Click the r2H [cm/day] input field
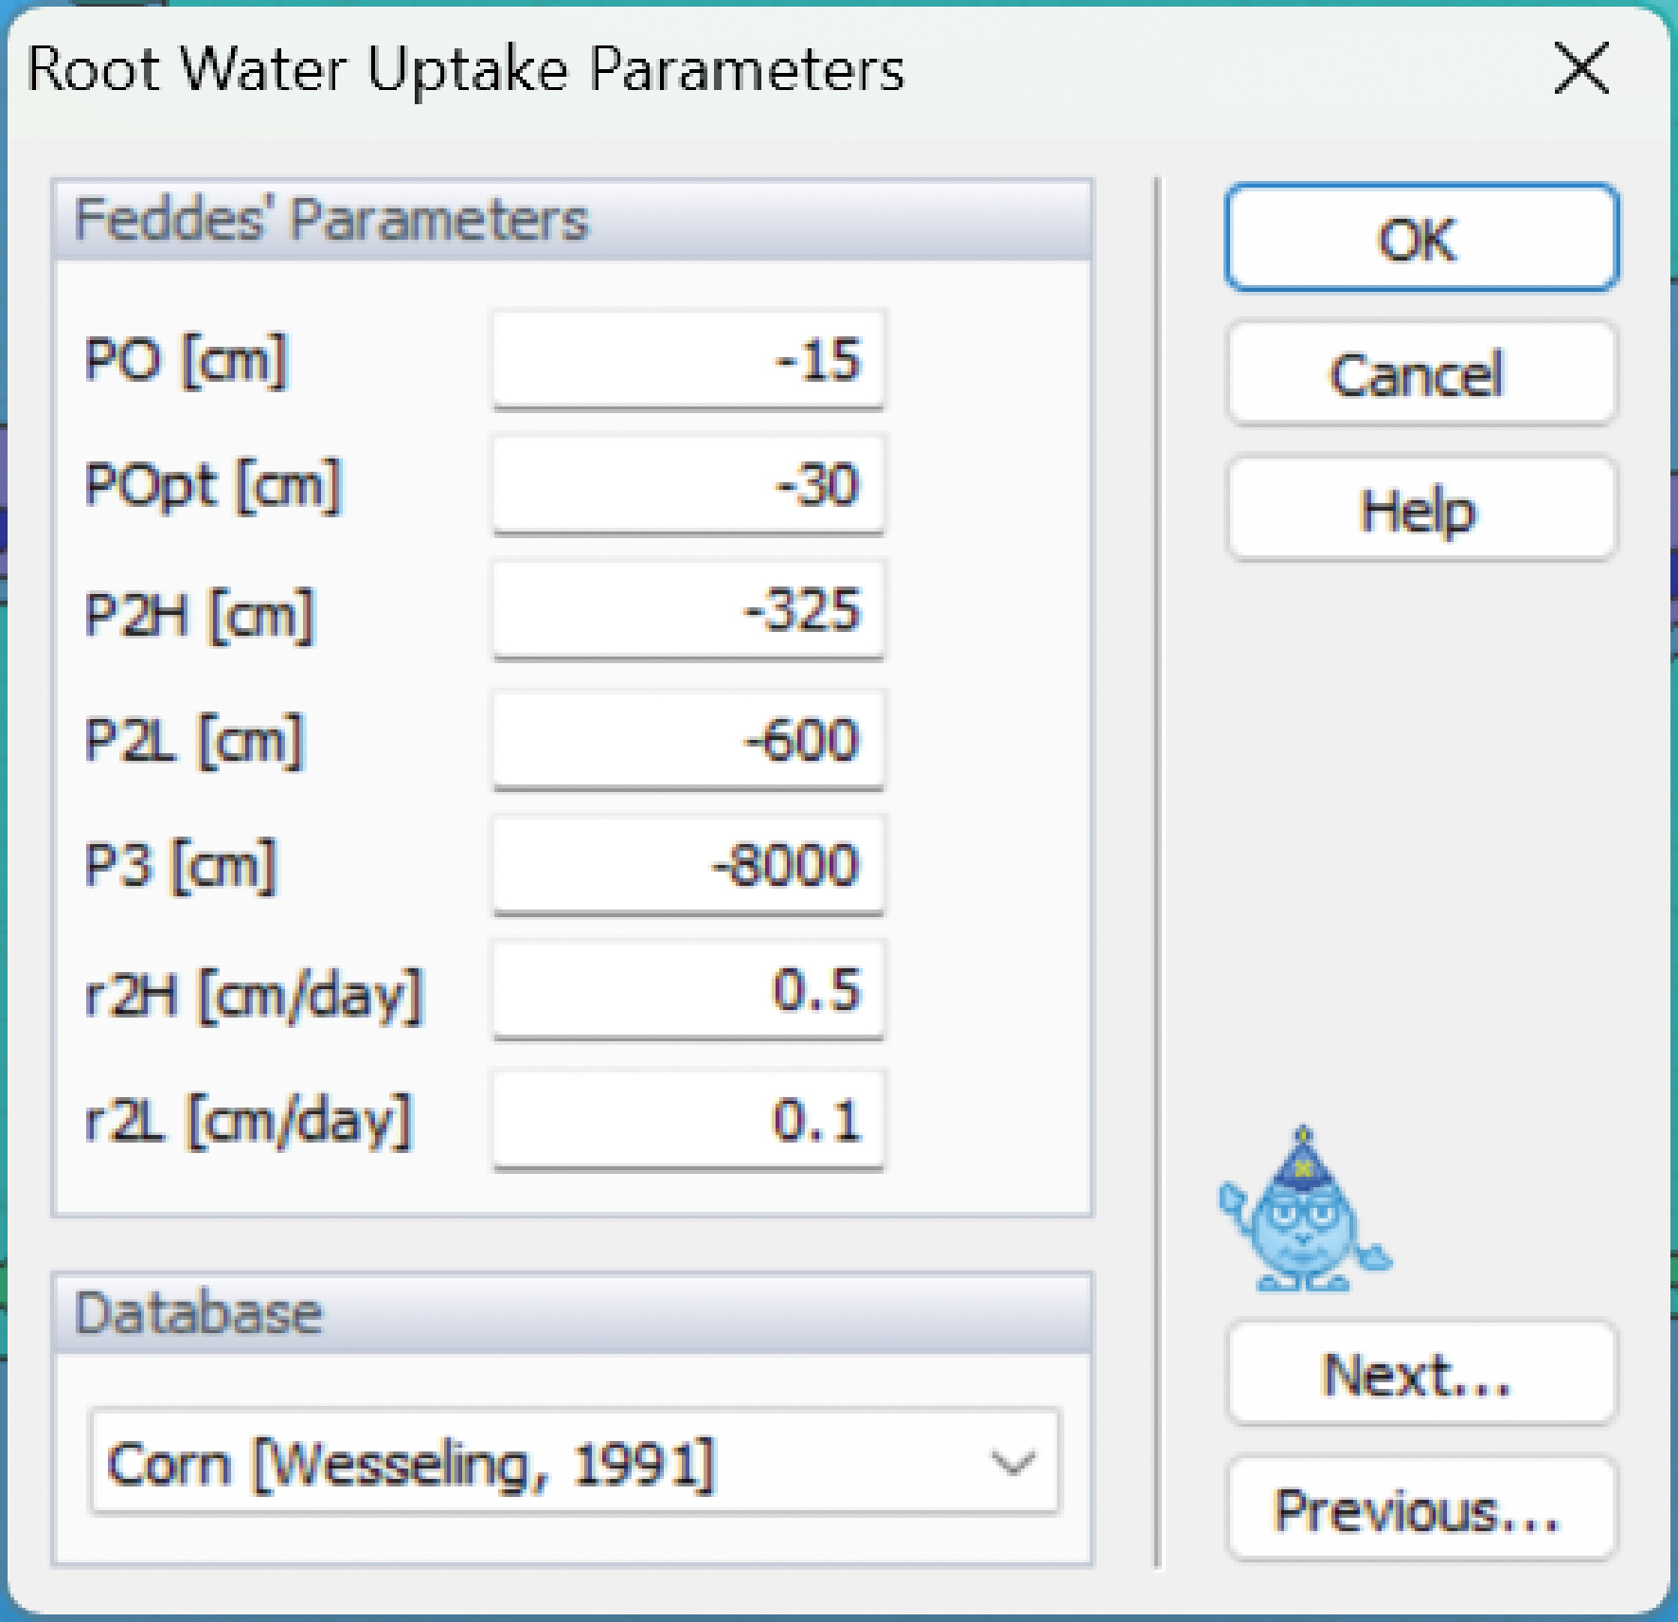The image size is (1678, 1622). click(x=688, y=991)
